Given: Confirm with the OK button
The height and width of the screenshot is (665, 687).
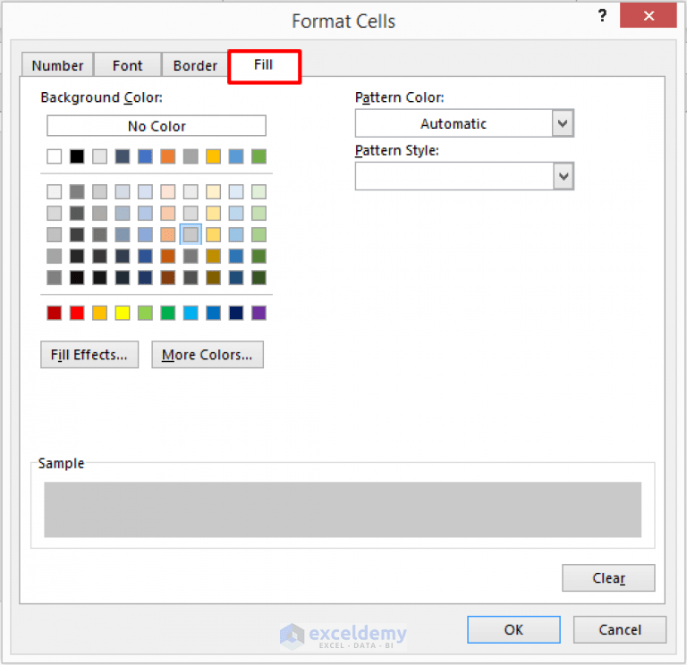Looking at the screenshot, I should (x=513, y=629).
